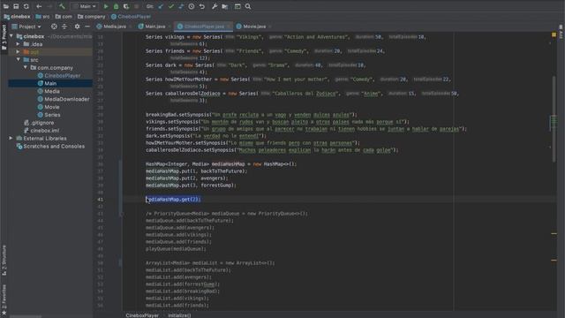Start debugging with the green bug icon
The height and width of the screenshot is (318, 565).
tap(116, 6)
